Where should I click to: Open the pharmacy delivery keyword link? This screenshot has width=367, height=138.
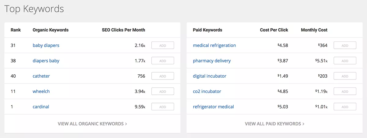pyautogui.click(x=212, y=61)
